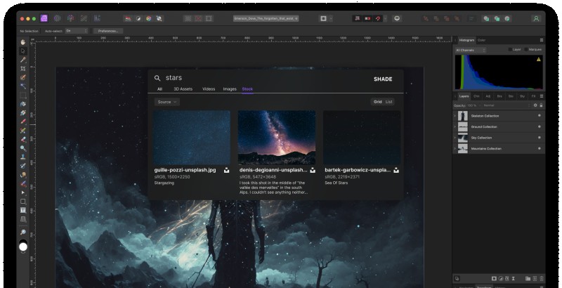562x288 pixels.
Task: Download denis-degioanni-unsplash via its icon
Action: [x=313, y=170]
